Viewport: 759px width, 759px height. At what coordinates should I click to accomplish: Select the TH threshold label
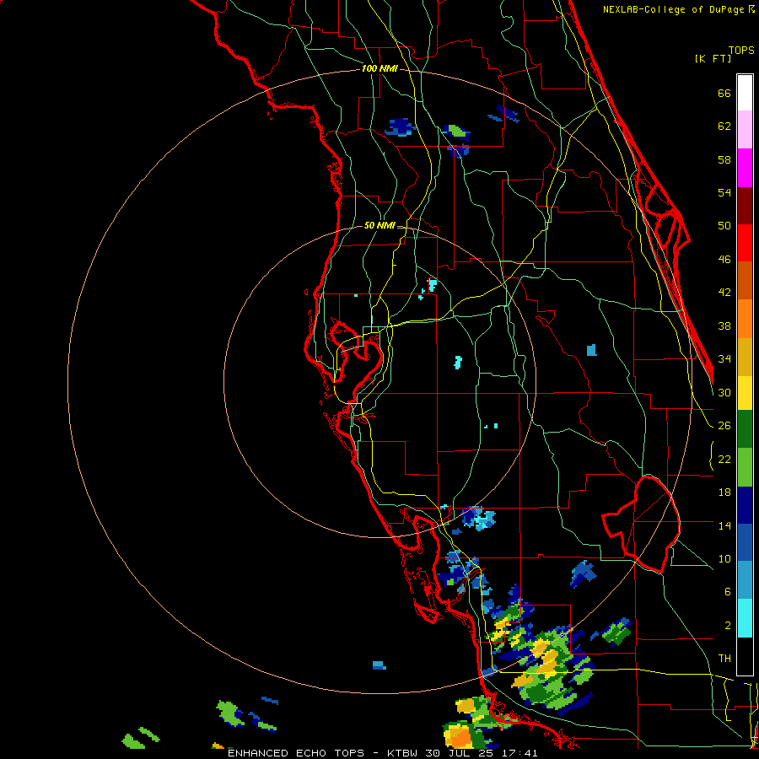coord(724,659)
